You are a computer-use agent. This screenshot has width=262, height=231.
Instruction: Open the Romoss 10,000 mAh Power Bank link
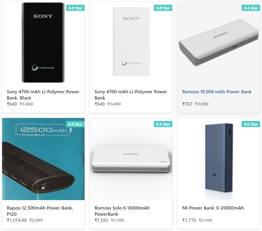point(217,92)
